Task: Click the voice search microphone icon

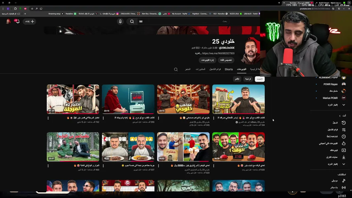Action: tap(120, 21)
